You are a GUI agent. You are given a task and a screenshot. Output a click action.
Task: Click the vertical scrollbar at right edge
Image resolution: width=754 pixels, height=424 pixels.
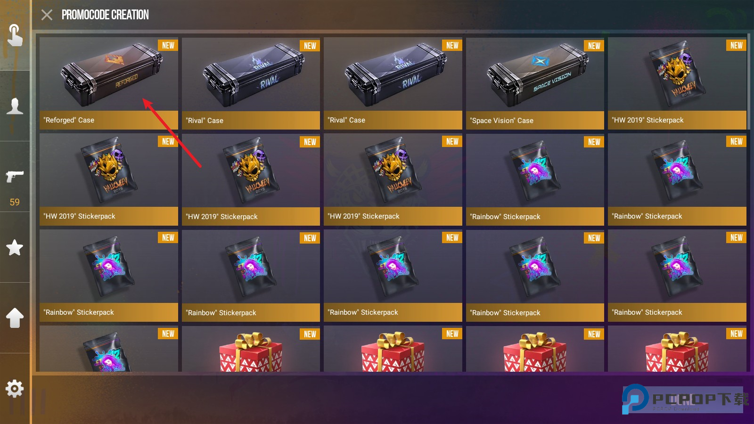click(x=748, y=81)
